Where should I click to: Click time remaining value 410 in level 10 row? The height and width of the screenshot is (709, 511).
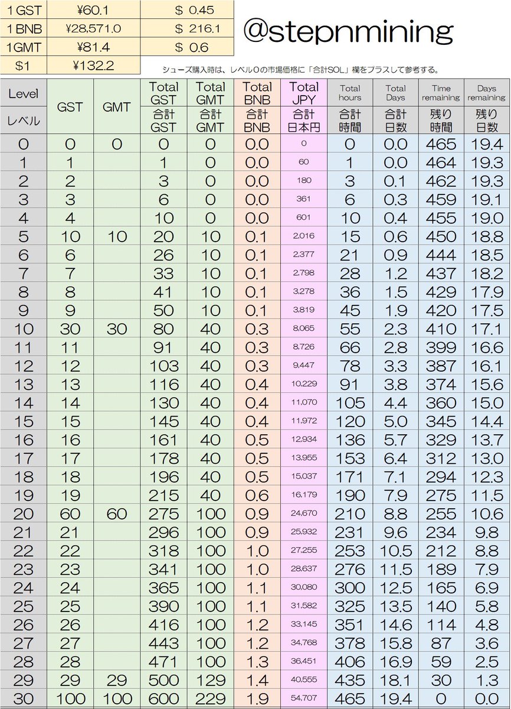(441, 329)
